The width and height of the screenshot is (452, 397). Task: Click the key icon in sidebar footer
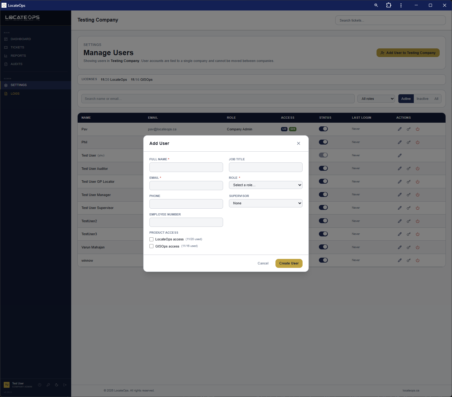pos(48,385)
